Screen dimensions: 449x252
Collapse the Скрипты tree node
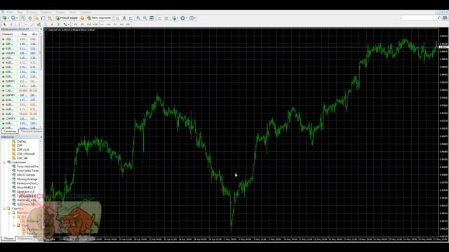click(4, 209)
